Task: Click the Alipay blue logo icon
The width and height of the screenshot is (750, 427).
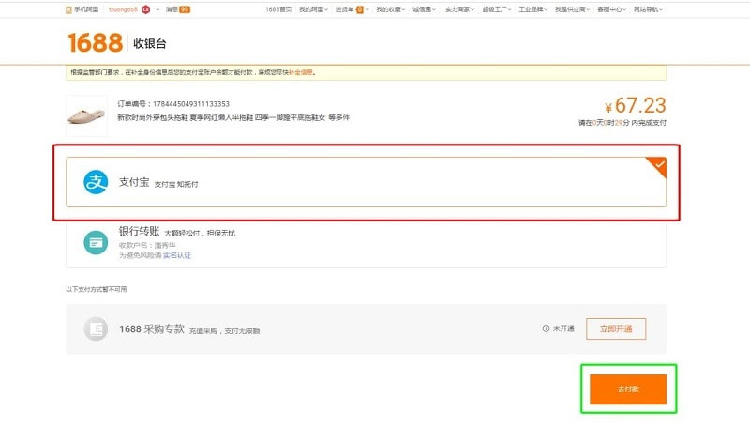Action: point(96,182)
